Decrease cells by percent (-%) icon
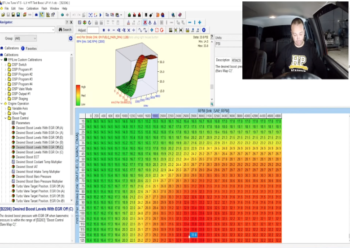Image resolution: width=350 pixels, height=248 pixels. (x=124, y=30)
